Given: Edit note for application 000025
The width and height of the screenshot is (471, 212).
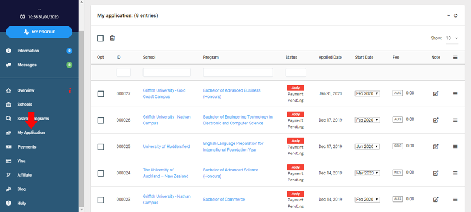Looking at the screenshot, I should coord(436,146).
